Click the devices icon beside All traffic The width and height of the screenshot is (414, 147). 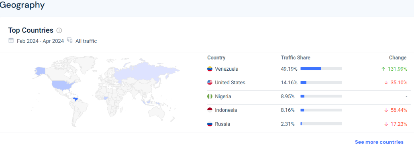coord(70,40)
